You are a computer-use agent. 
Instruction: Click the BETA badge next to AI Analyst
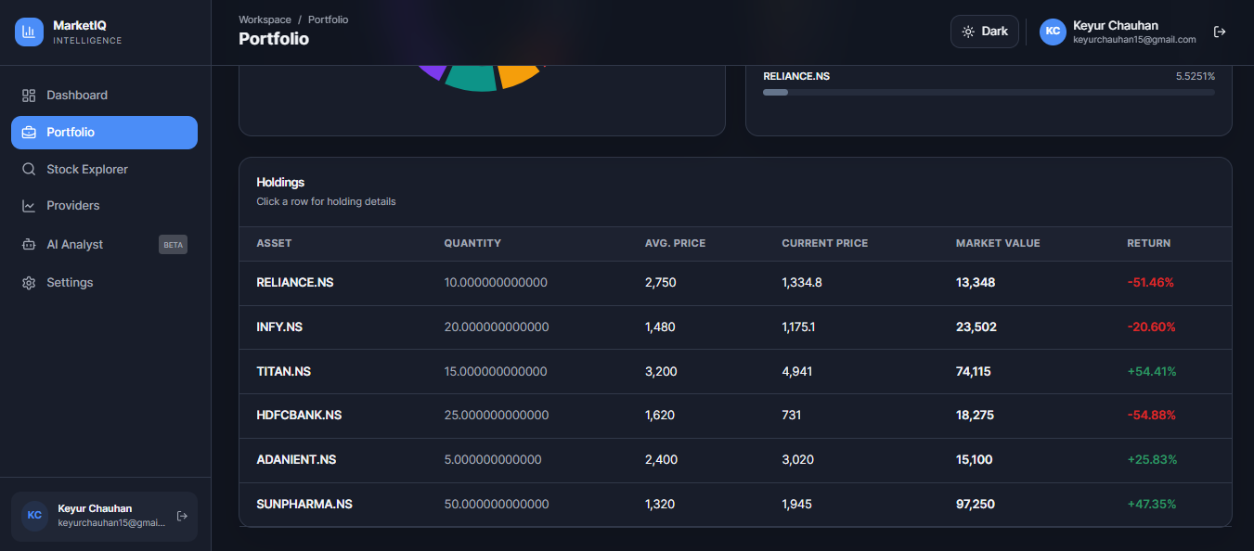point(173,245)
